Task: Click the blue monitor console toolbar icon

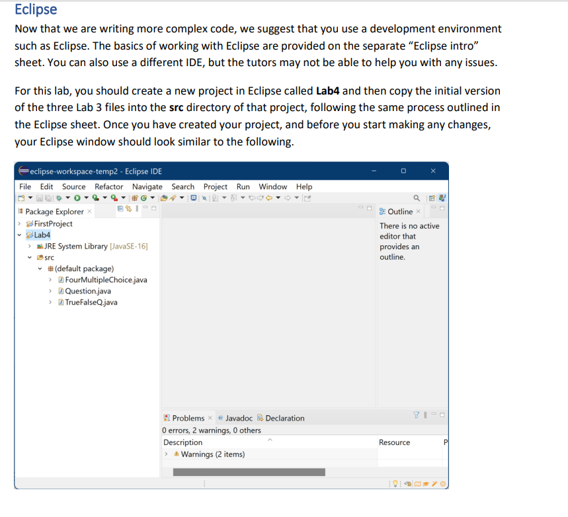Action: [194, 198]
